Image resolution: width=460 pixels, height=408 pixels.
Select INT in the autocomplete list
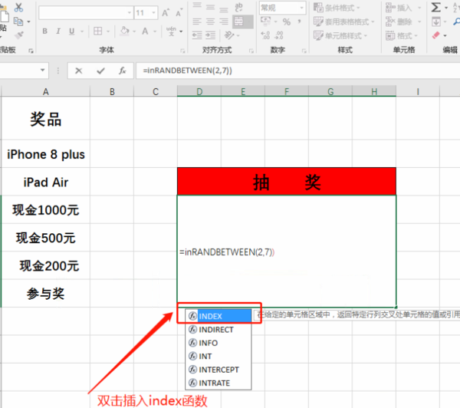[x=219, y=356]
